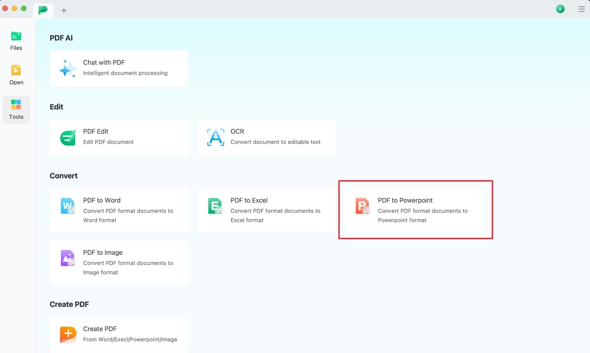Choose PDF to Excel title
Screen dimensions: 590x353
249,200
